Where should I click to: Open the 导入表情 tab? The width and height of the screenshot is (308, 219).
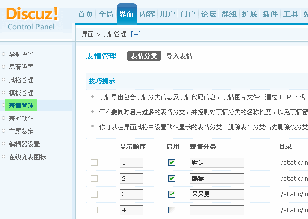point(180,56)
